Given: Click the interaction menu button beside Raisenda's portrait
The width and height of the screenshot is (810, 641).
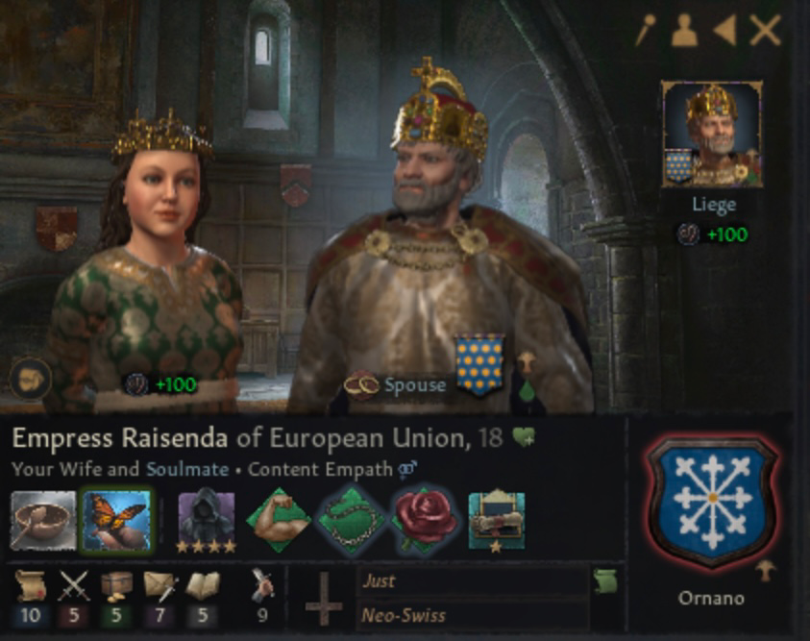Looking at the screenshot, I should (x=30, y=379).
